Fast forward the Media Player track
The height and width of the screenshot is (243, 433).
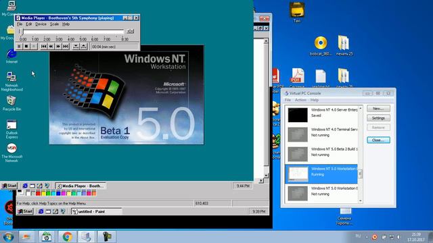coord(58,47)
